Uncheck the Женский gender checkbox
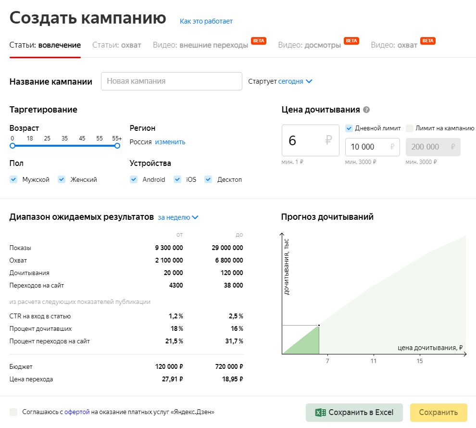This screenshot has width=476, height=428. [62, 179]
